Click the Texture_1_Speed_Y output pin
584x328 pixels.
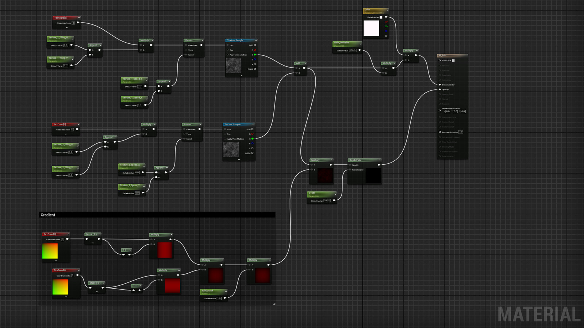point(145,105)
